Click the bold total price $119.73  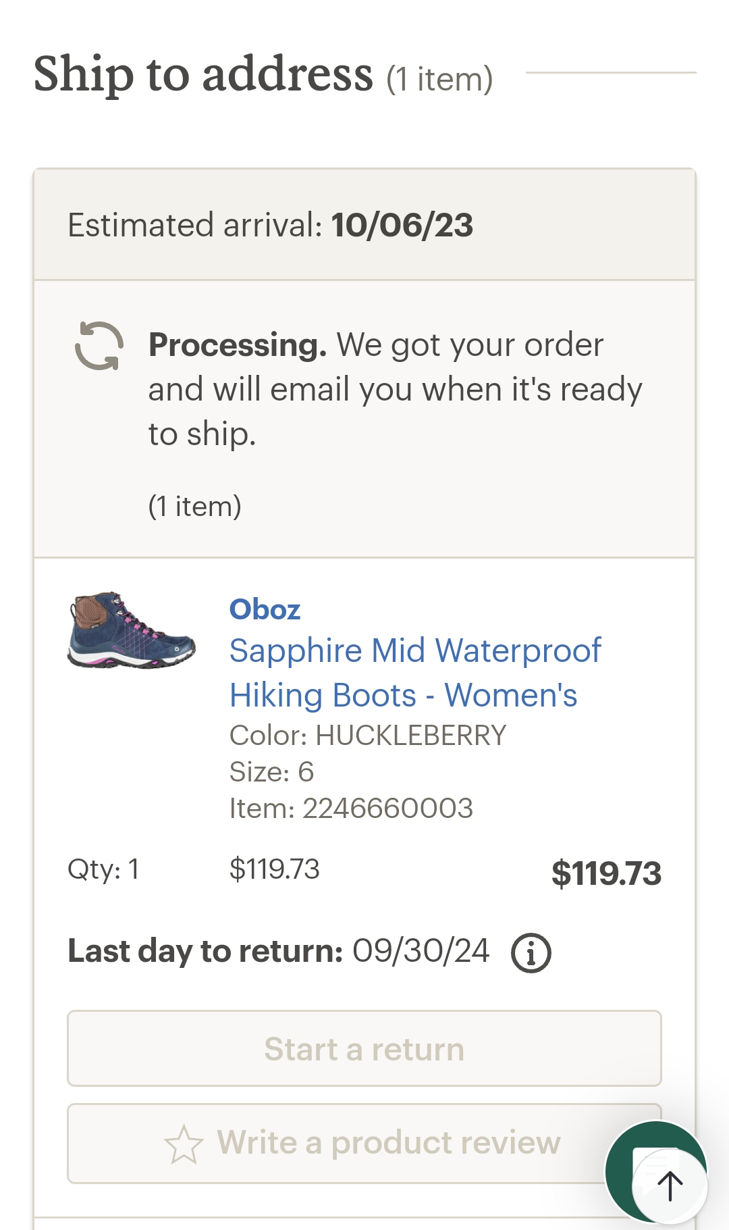(x=606, y=873)
